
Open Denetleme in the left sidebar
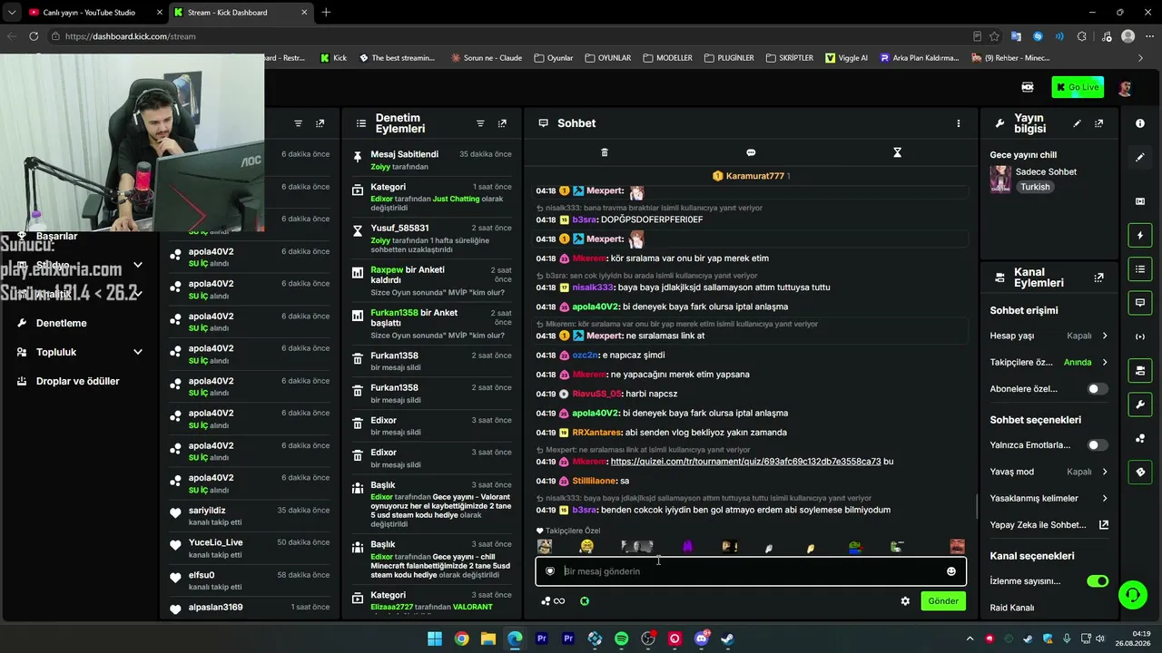[x=61, y=323]
